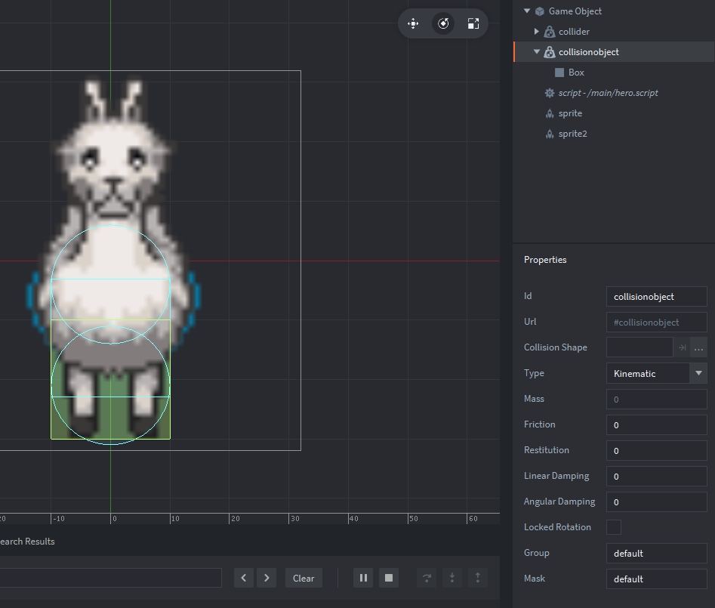The image size is (715, 608).
Task: Click the Url field showing #collisionobject
Action: pyautogui.click(x=657, y=322)
